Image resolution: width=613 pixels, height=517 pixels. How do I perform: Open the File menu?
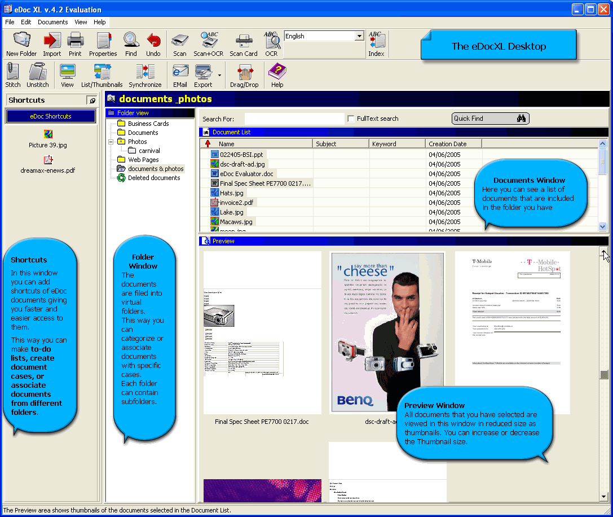pos(10,22)
